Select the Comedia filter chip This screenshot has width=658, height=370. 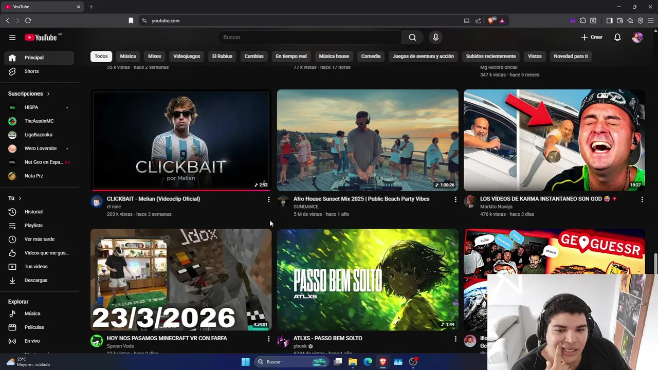point(371,56)
